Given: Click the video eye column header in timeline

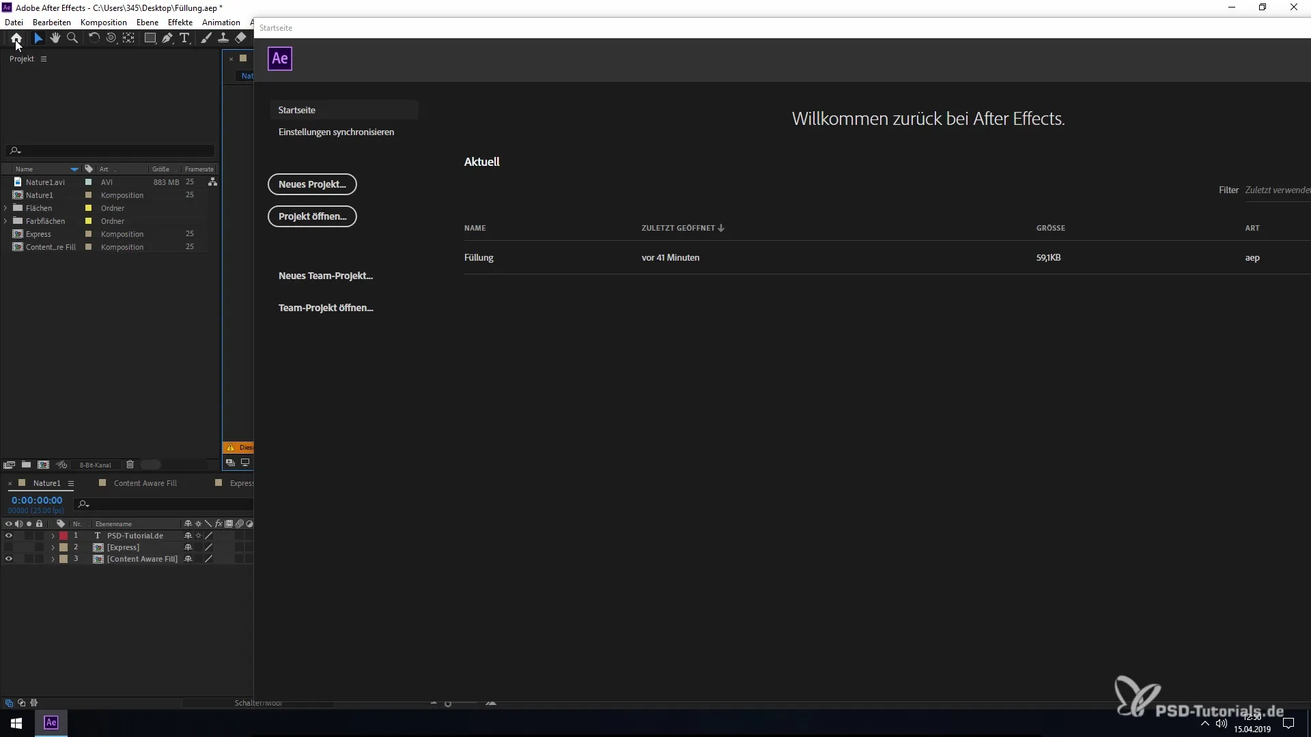Looking at the screenshot, I should tap(9, 524).
